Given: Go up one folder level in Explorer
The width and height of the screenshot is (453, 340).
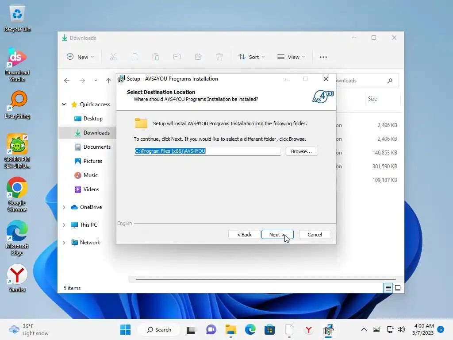Looking at the screenshot, I should pos(108,81).
